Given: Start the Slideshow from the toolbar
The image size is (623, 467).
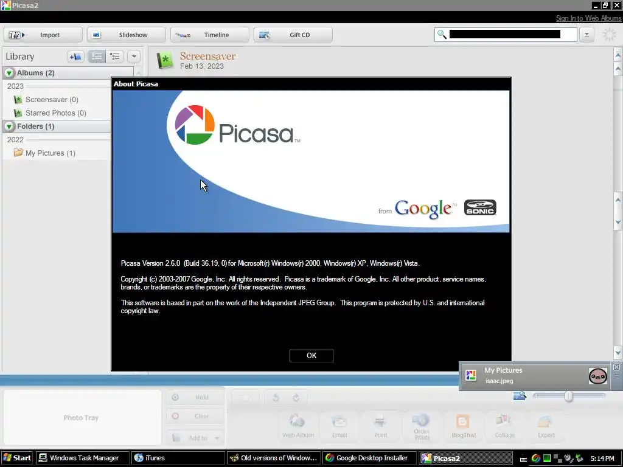Looking at the screenshot, I should (x=127, y=35).
